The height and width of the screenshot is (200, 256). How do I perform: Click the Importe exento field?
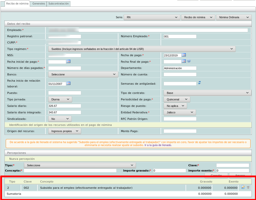pos(233,171)
